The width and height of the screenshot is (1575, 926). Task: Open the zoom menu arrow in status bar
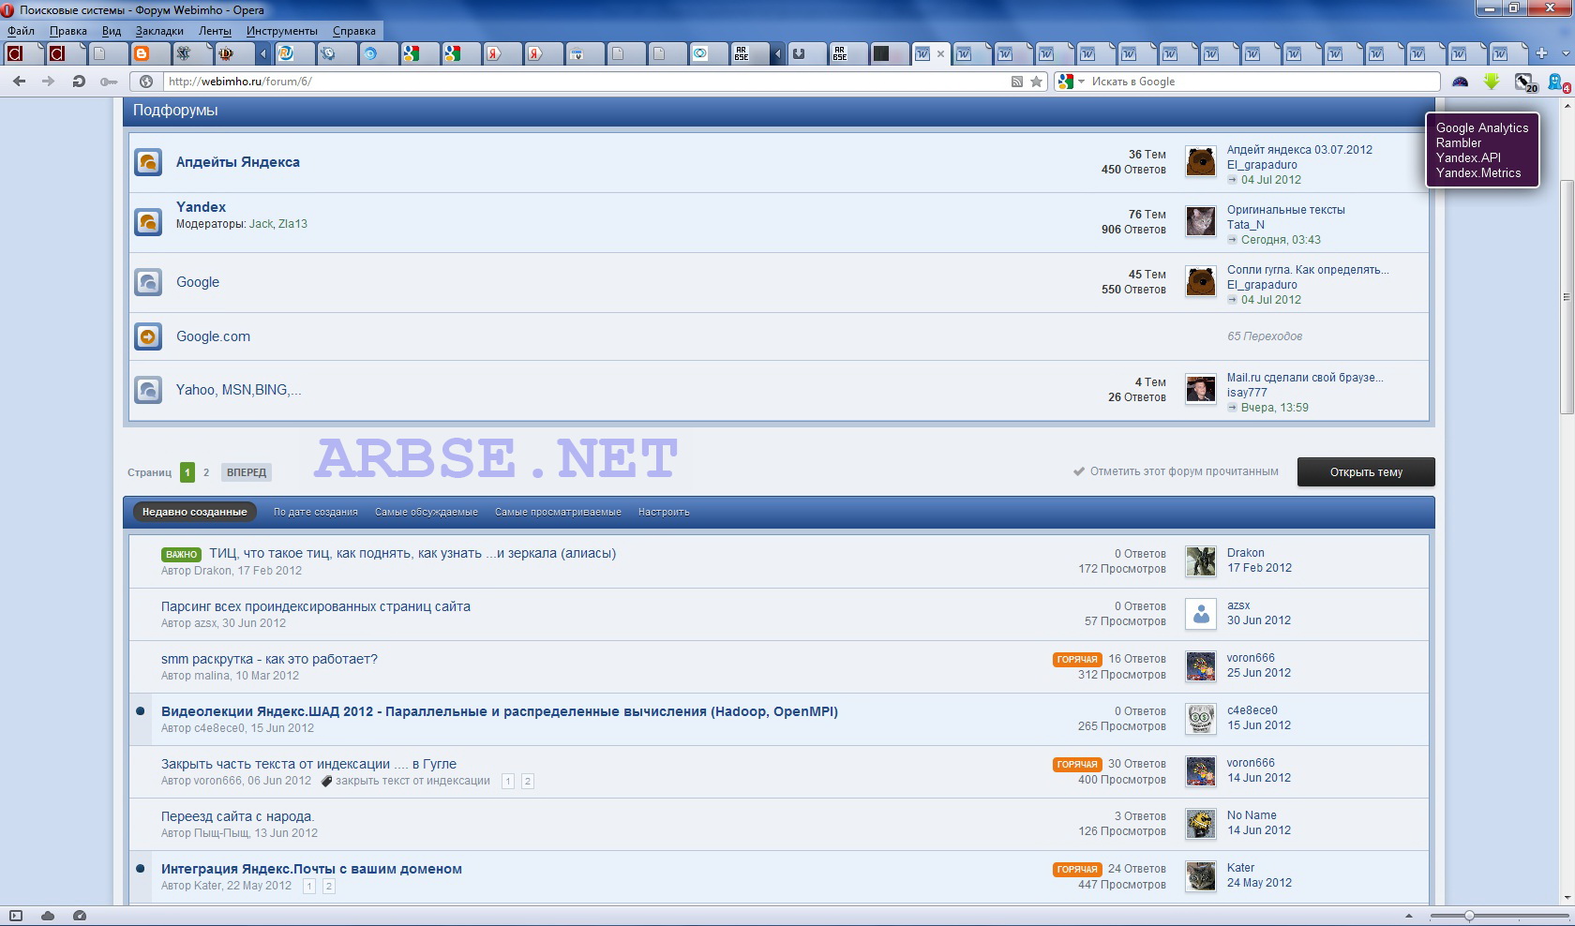tap(1408, 916)
